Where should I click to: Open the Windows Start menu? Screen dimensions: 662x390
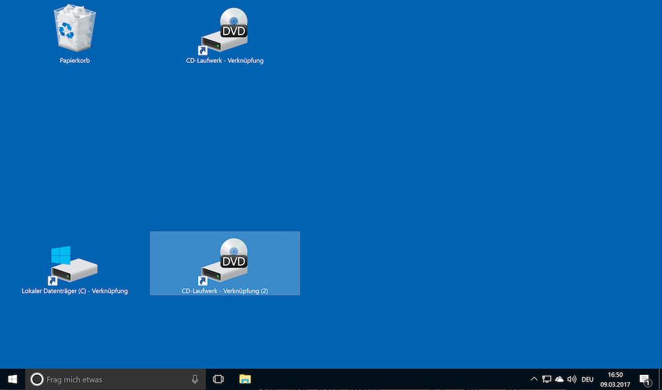click(x=13, y=379)
